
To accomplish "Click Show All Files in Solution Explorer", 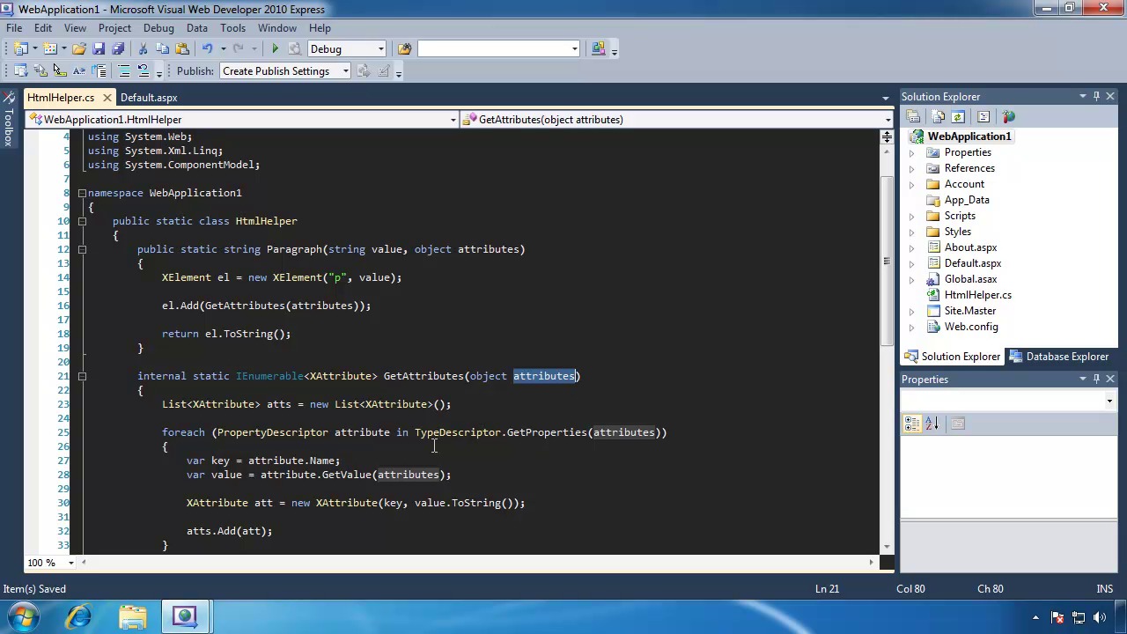I will 938,117.
